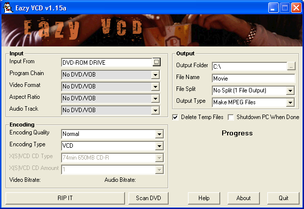Image resolution: width=304 pixels, height=209 pixels.
Task: Click the Scan DVD button
Action: 148,198
